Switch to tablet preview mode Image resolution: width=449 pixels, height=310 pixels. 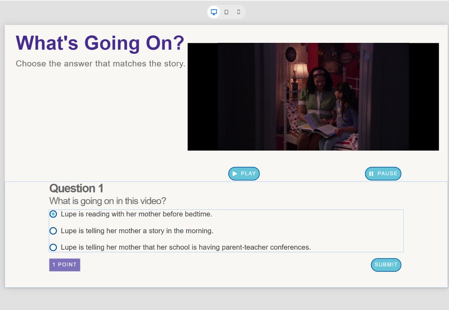[226, 12]
